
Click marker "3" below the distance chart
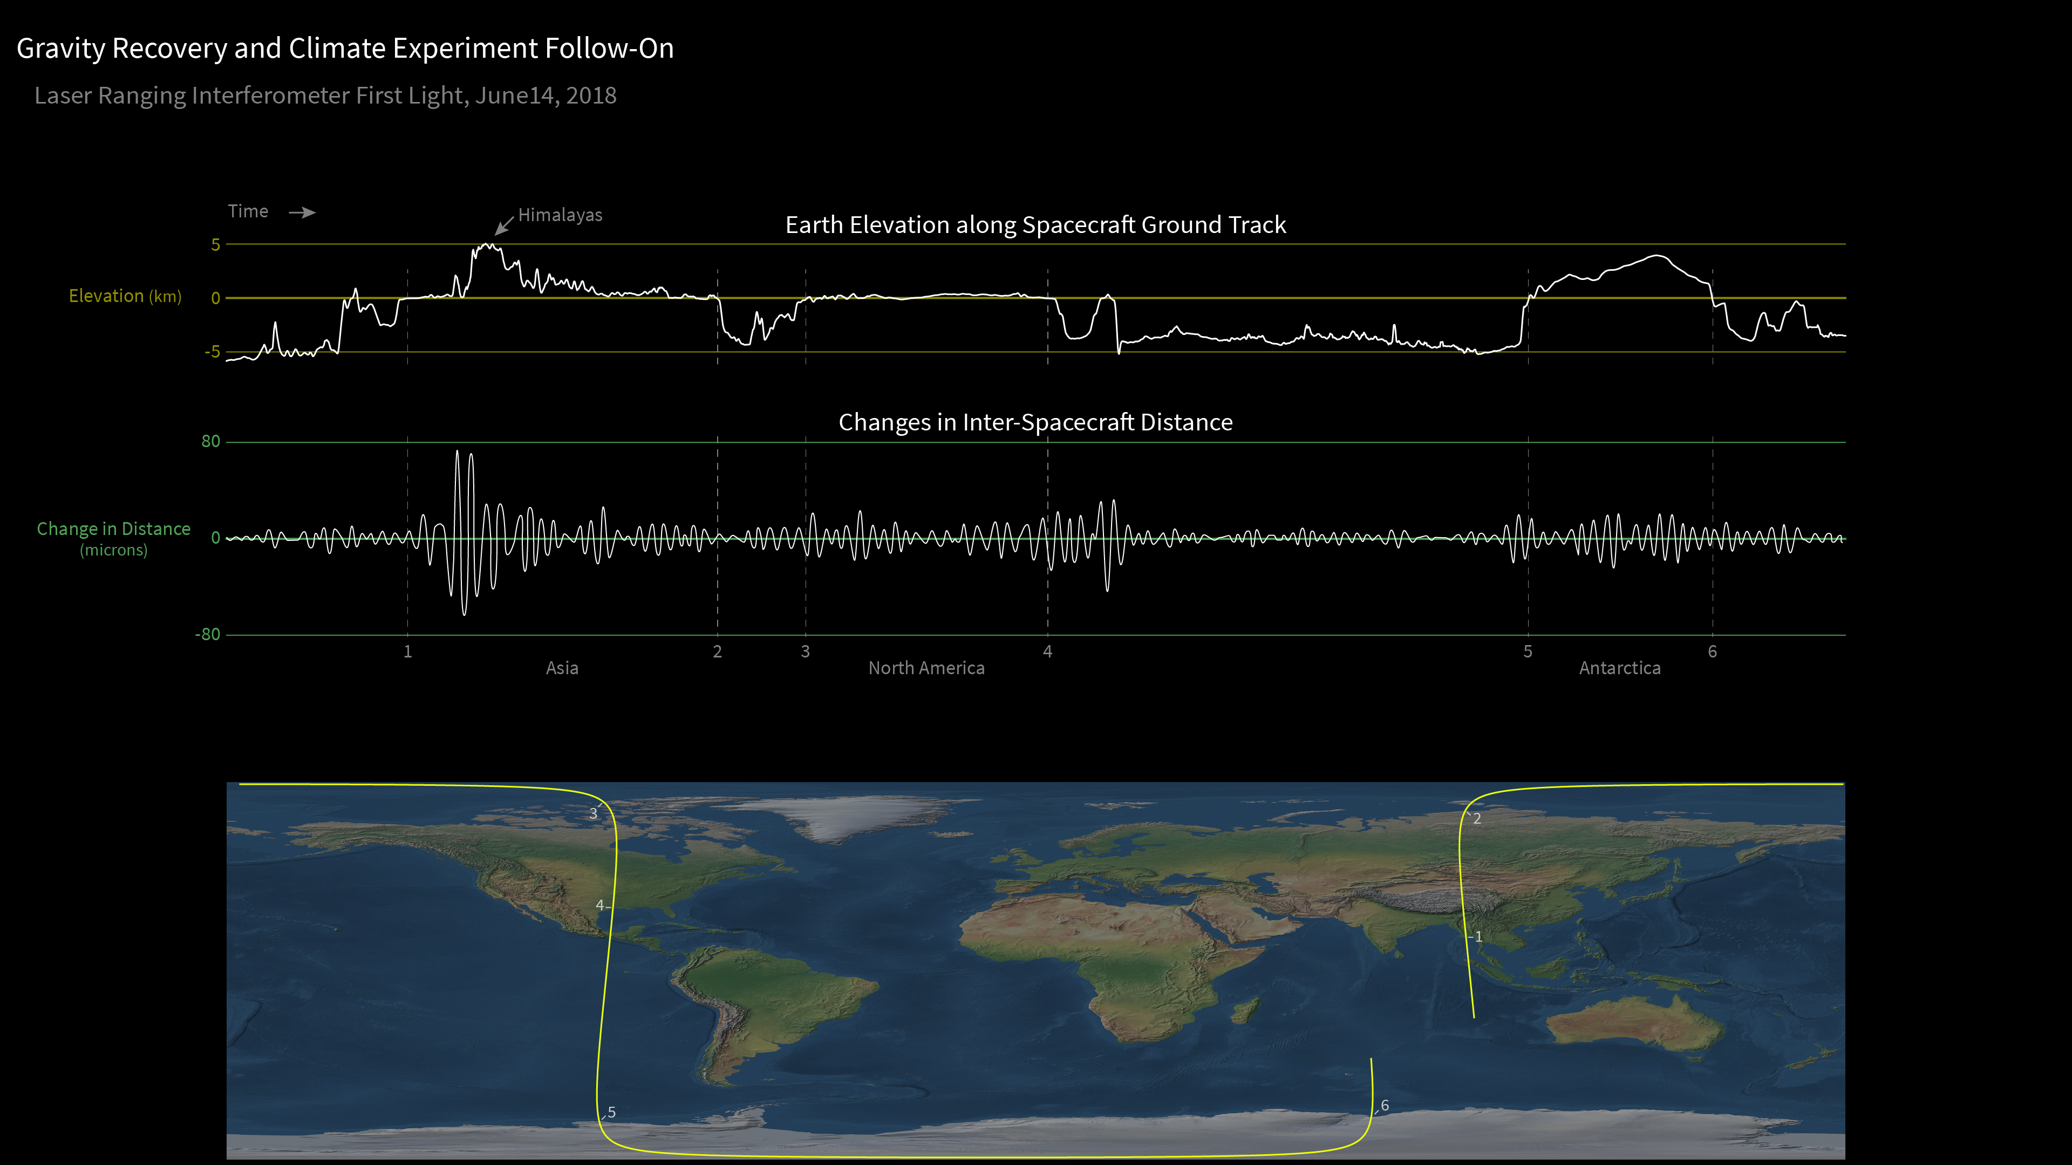pos(805,651)
